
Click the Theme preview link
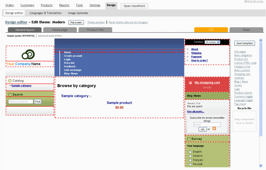(x=96, y=22)
